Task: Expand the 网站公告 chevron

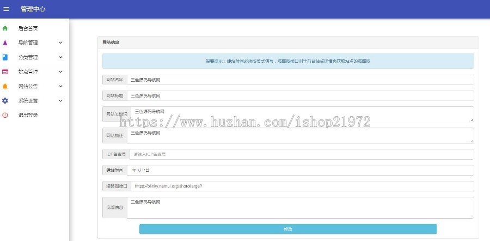Action: [60, 86]
